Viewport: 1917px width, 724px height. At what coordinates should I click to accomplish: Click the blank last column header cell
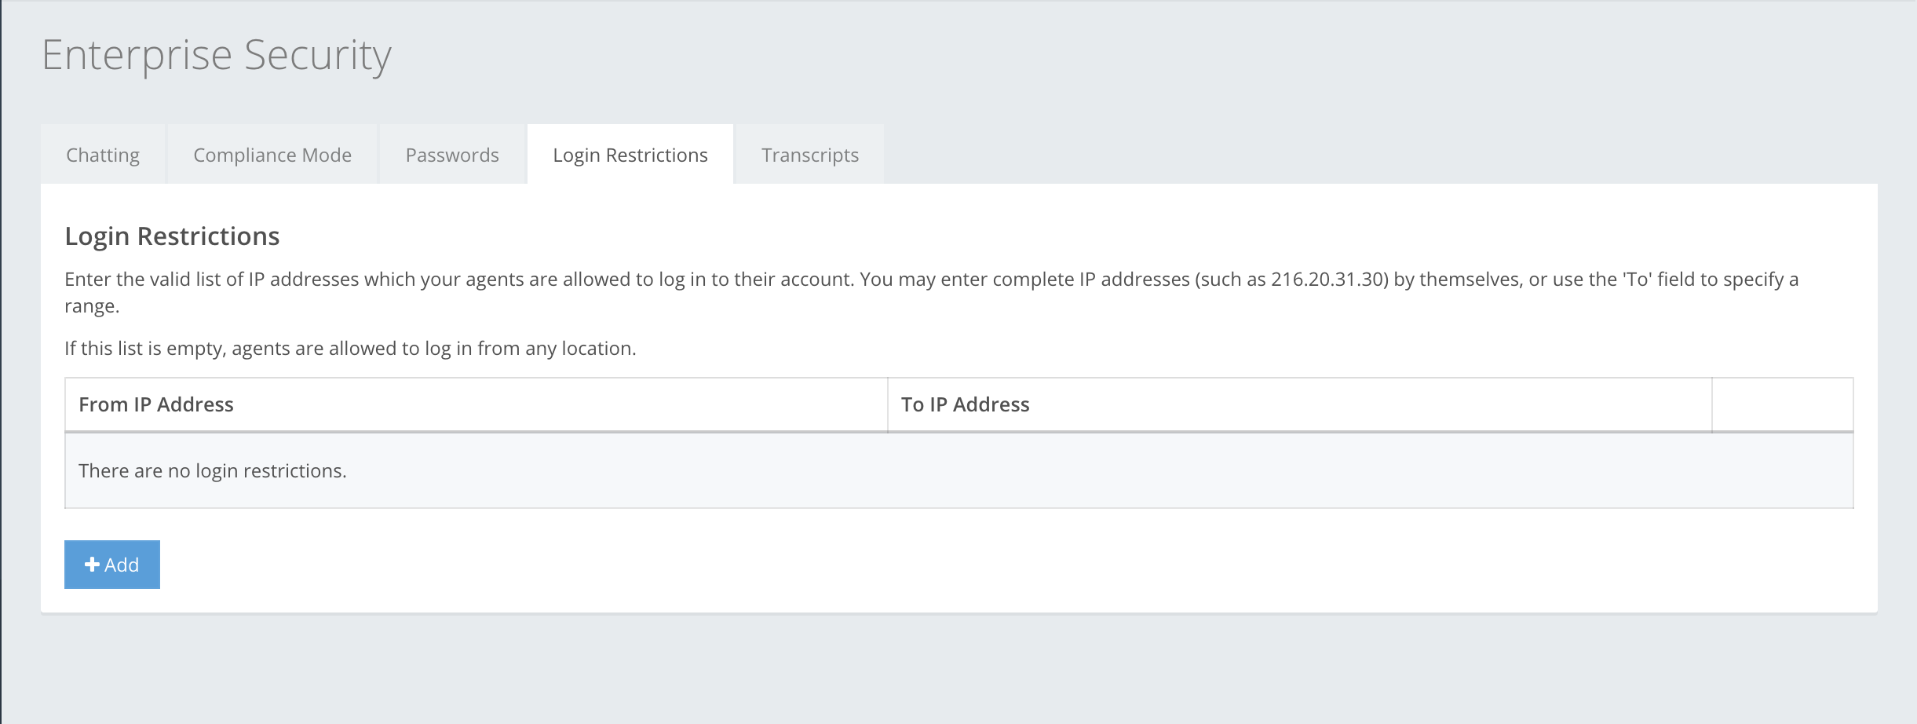click(1782, 404)
